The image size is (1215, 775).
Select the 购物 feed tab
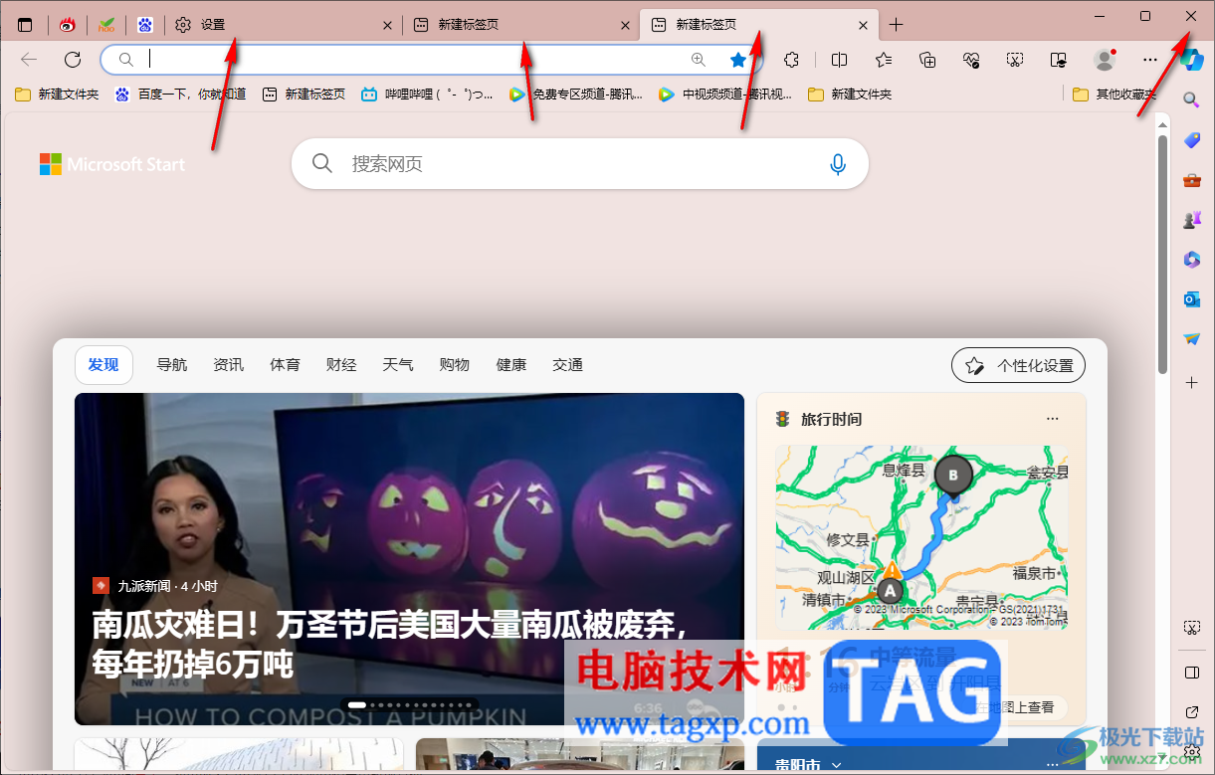tap(455, 365)
